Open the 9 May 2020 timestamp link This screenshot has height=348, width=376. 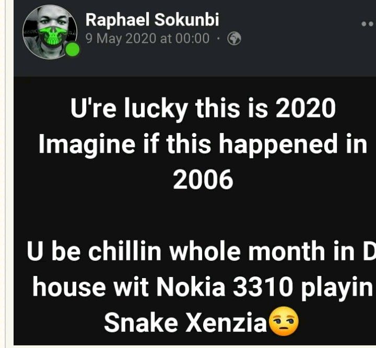click(x=147, y=39)
